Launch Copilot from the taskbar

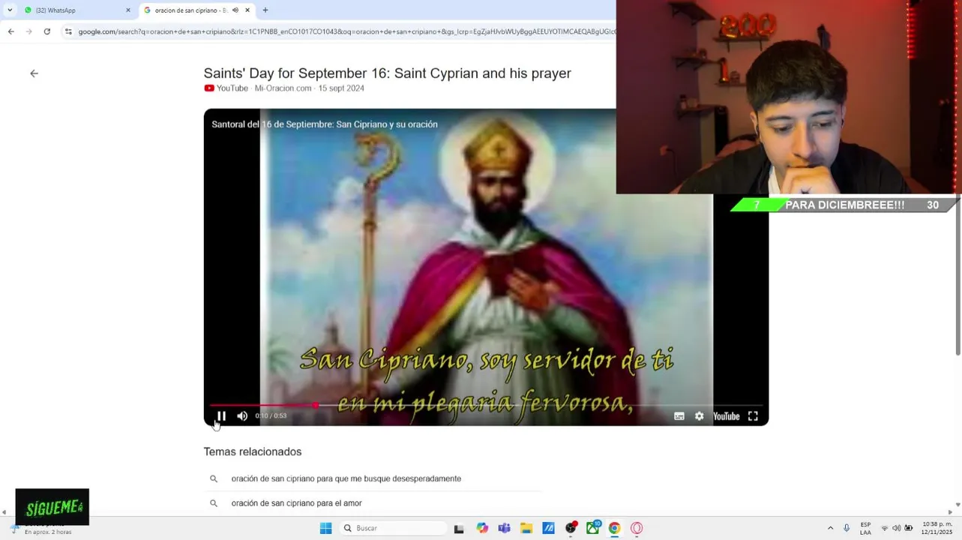[x=482, y=528]
